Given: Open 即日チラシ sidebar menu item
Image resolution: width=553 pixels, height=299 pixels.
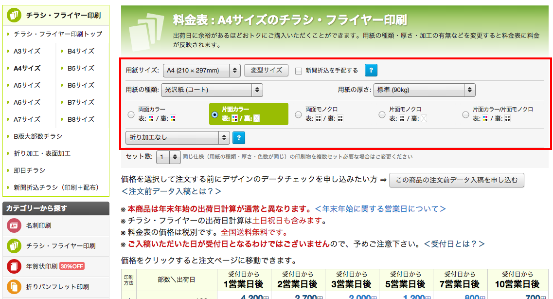Looking at the screenshot, I should [x=29, y=170].
